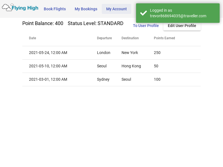Click the checkmark icon in login notification
The width and height of the screenshot is (223, 167).
tap(144, 13)
